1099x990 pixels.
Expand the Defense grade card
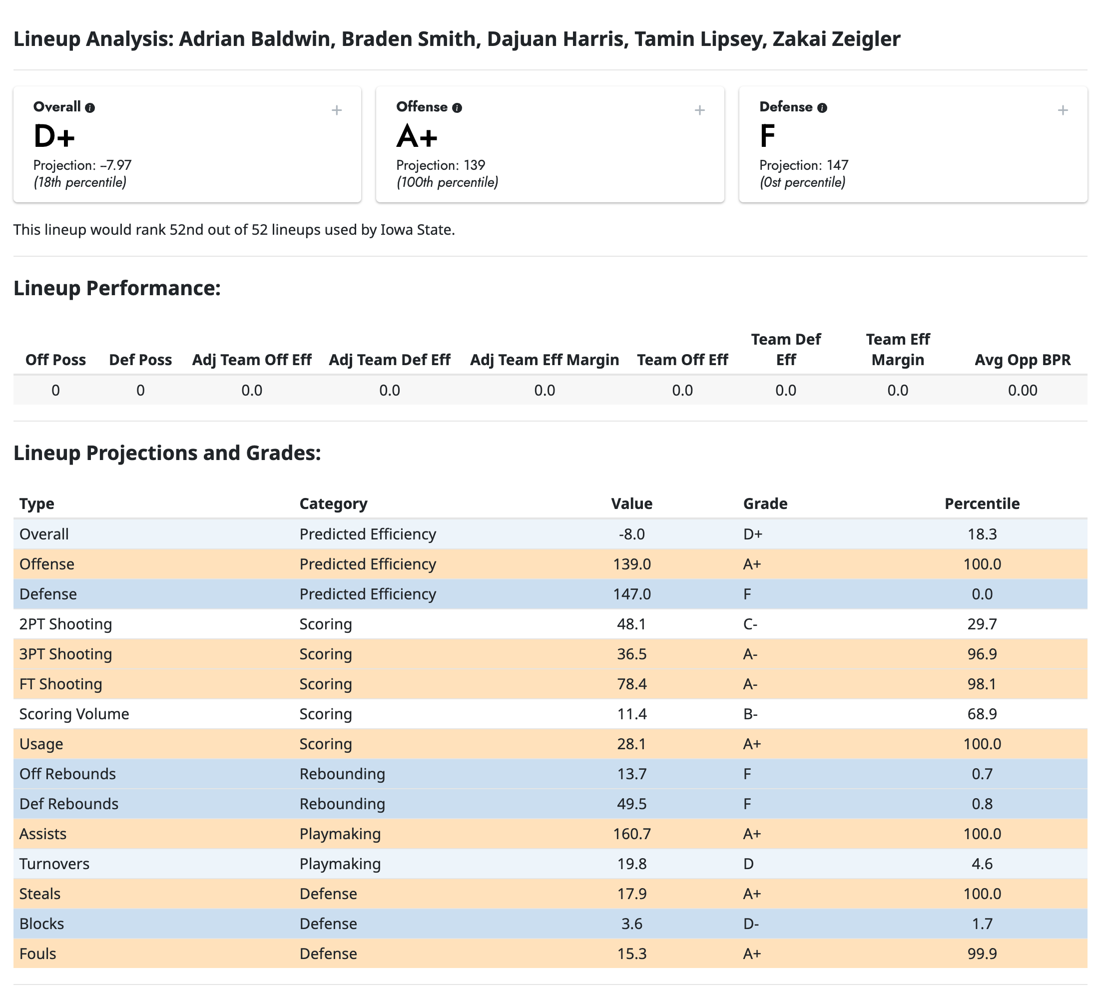pos(1063,110)
